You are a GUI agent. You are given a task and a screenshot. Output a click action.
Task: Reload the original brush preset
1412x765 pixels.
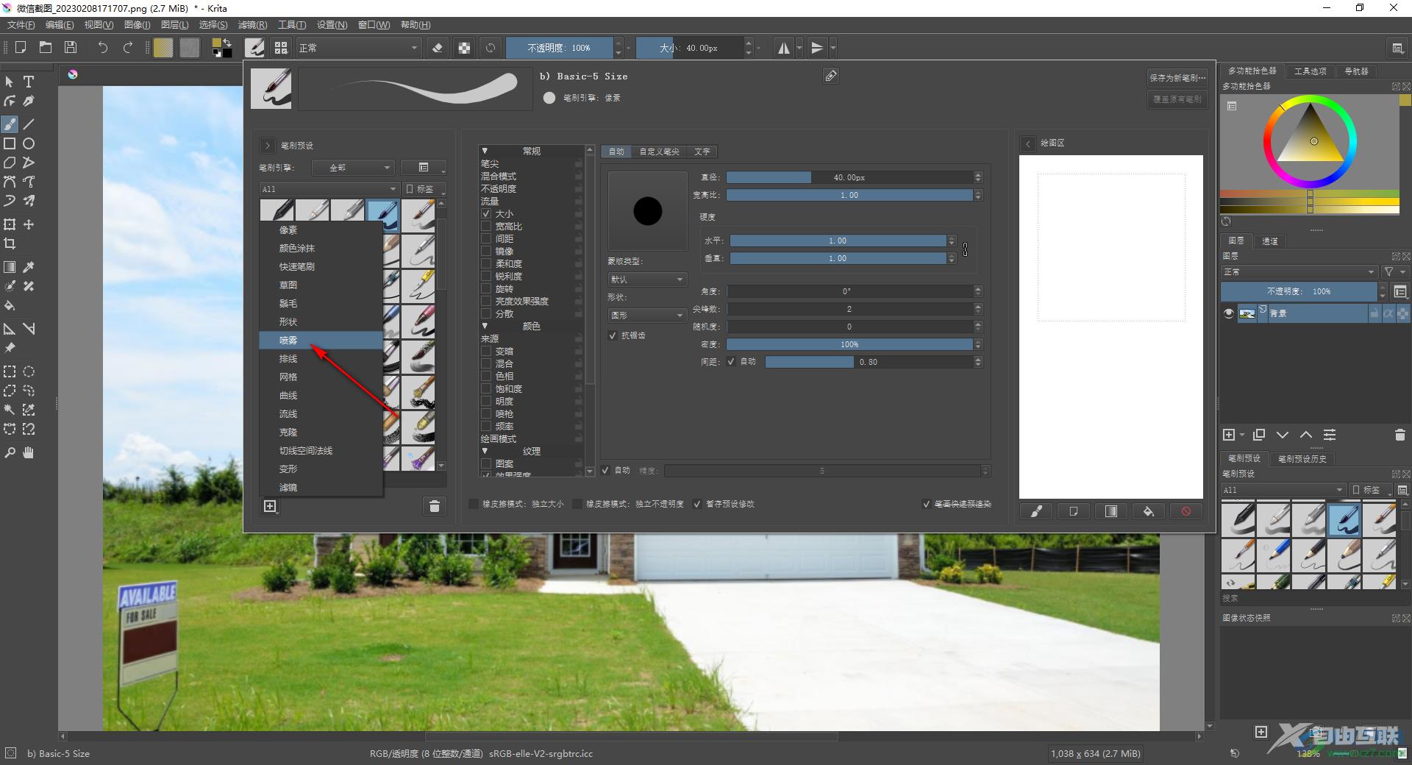(x=491, y=48)
